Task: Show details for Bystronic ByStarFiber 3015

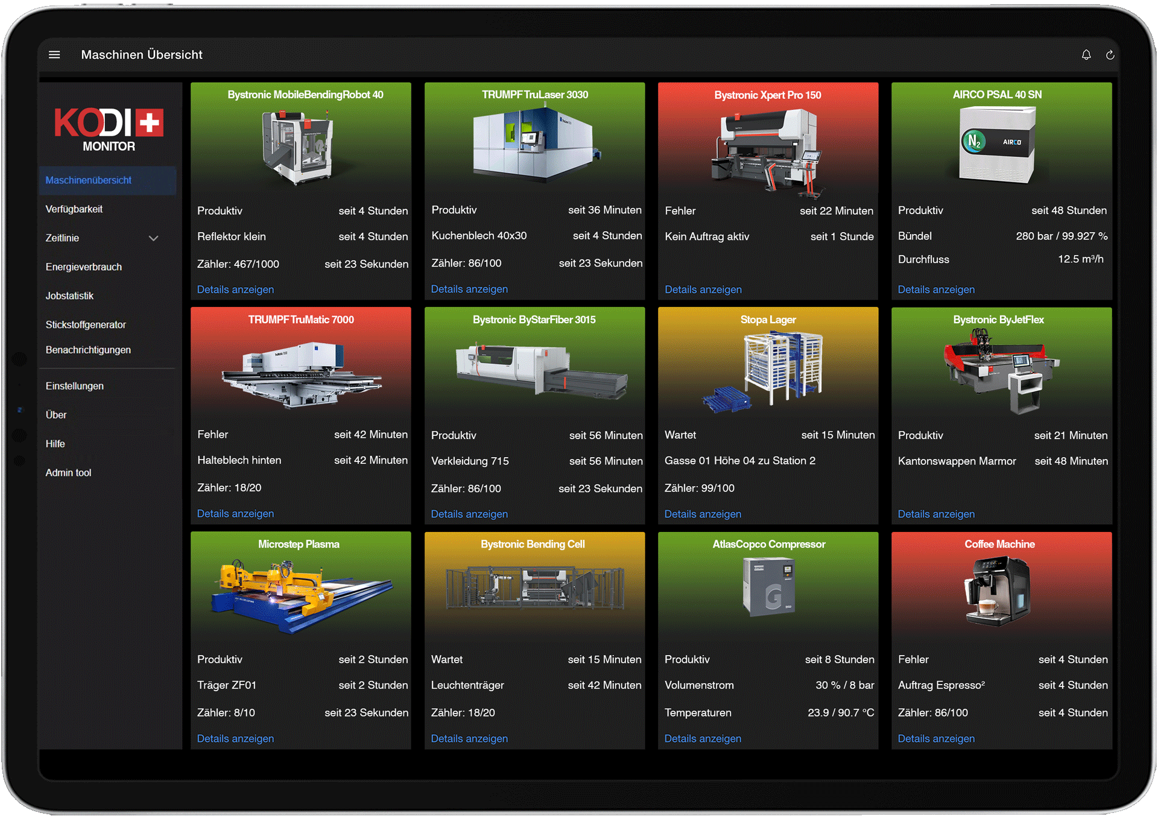Action: [469, 514]
